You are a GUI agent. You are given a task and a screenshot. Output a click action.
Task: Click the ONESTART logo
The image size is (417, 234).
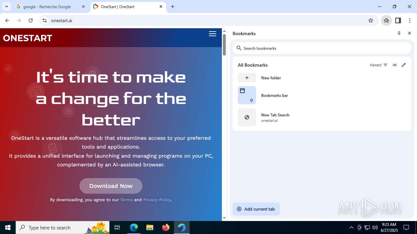pos(28,38)
